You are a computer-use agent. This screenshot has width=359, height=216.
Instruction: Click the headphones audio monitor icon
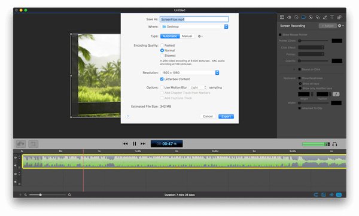tap(334, 144)
